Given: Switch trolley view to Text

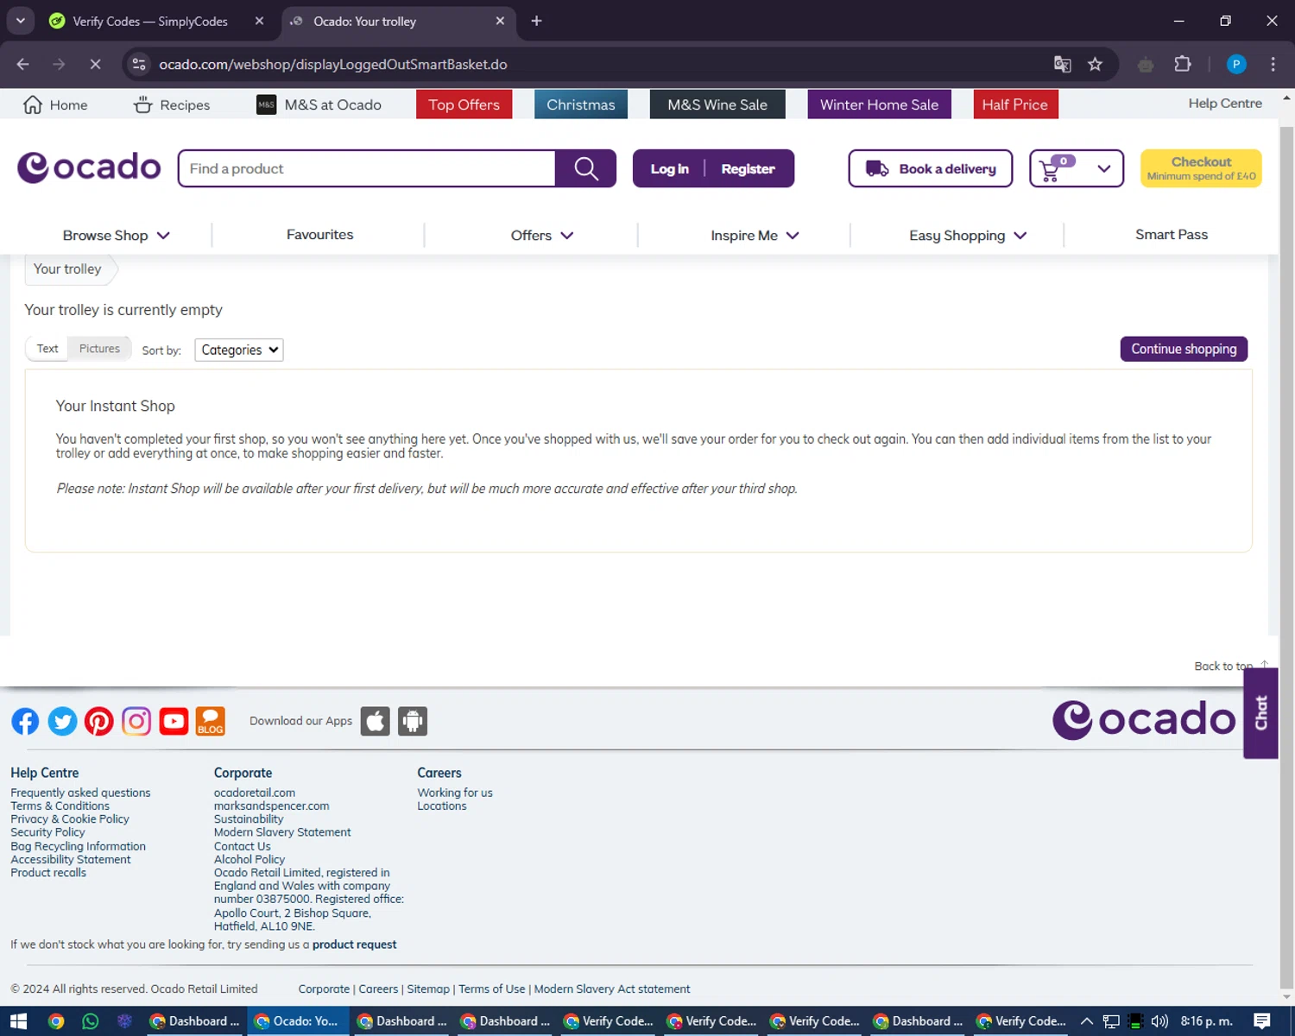Looking at the screenshot, I should [47, 349].
